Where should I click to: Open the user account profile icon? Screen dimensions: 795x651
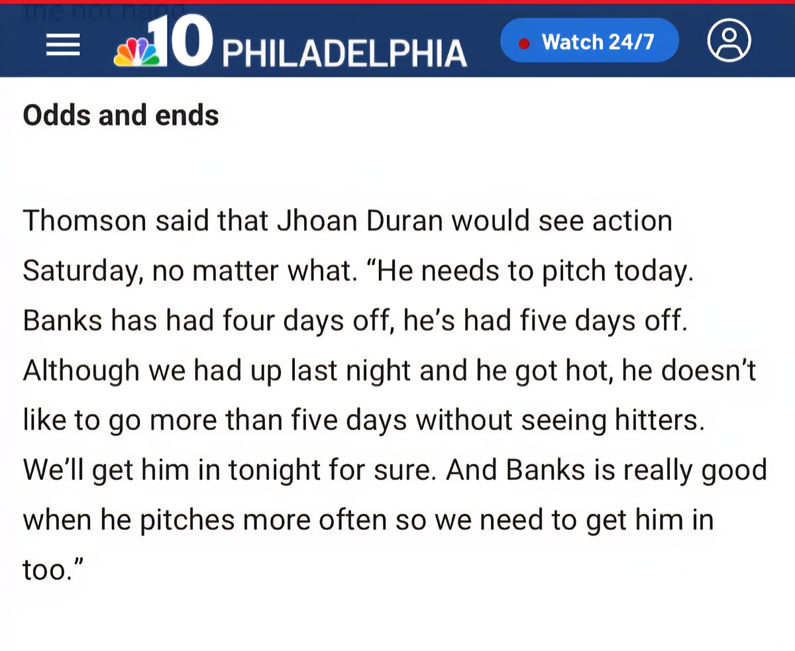point(729,41)
